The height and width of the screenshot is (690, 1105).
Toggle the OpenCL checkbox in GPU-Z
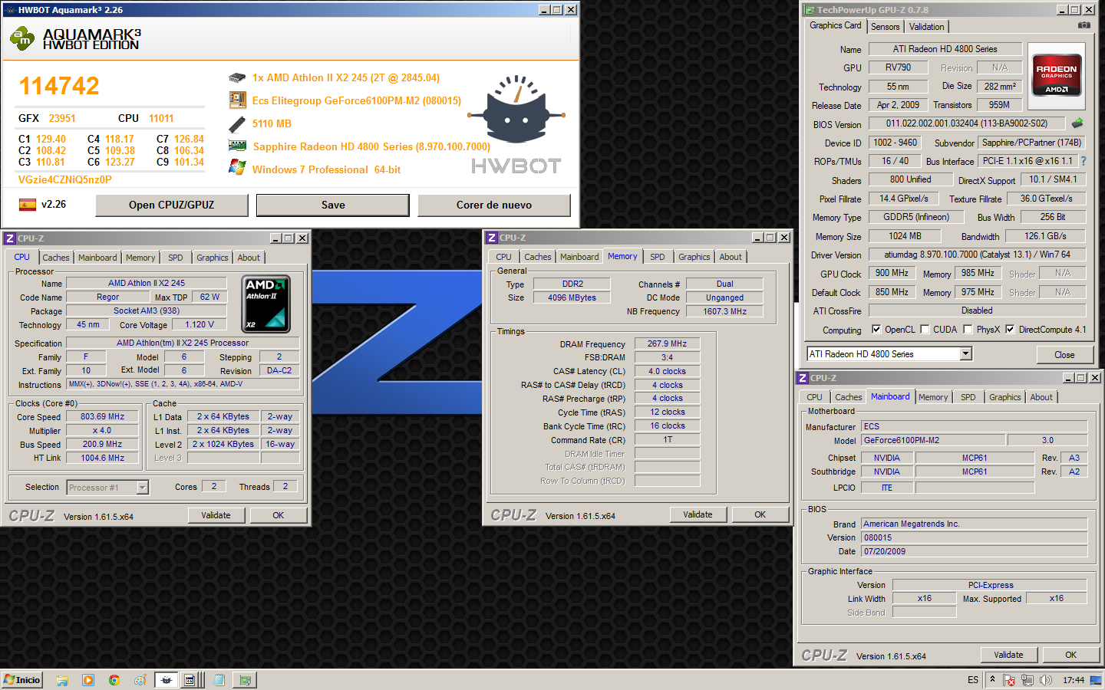pyautogui.click(x=876, y=330)
